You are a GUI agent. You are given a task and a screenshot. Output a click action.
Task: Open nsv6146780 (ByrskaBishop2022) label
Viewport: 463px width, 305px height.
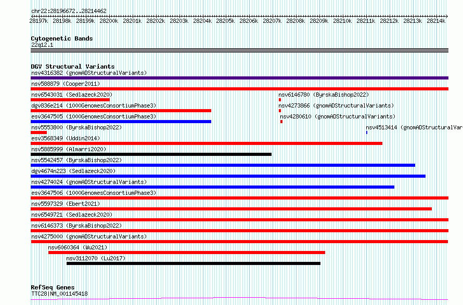tap(324, 95)
